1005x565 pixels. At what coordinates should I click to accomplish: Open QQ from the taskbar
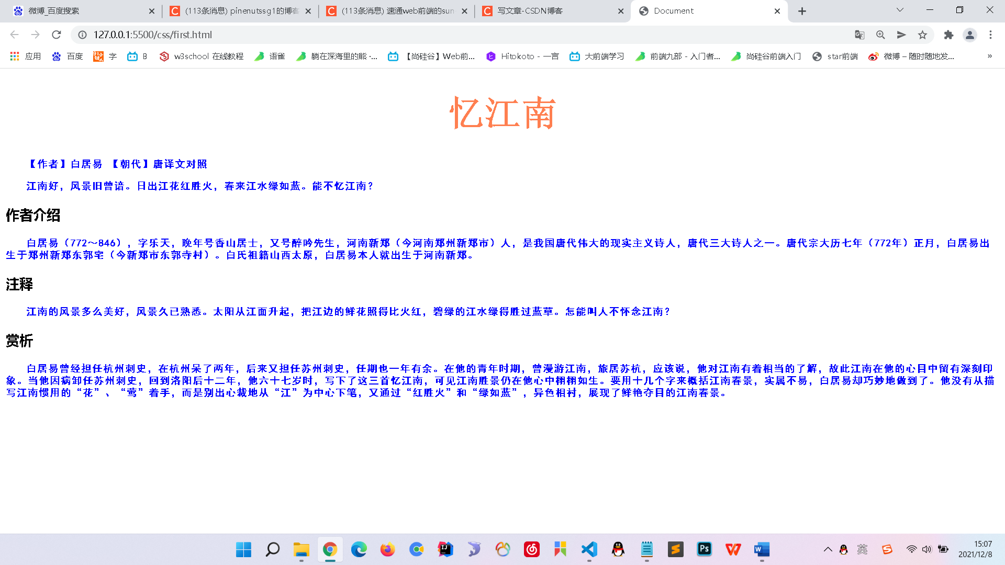click(618, 549)
